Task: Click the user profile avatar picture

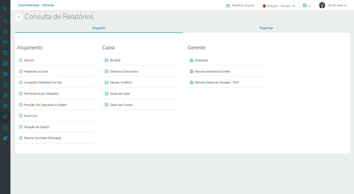Action: 322,5
